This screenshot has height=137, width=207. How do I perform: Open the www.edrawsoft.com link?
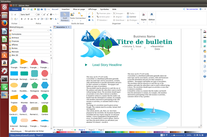coord(22,135)
